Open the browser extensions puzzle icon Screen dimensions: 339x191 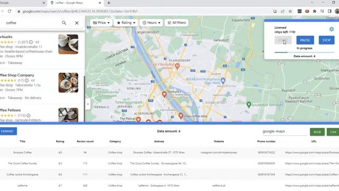315,11
